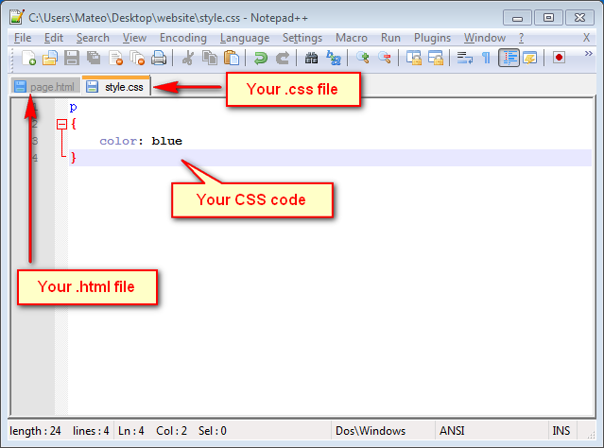The height and width of the screenshot is (448, 604).
Task: Copy selection using the toolbar copy icon
Action: point(210,58)
